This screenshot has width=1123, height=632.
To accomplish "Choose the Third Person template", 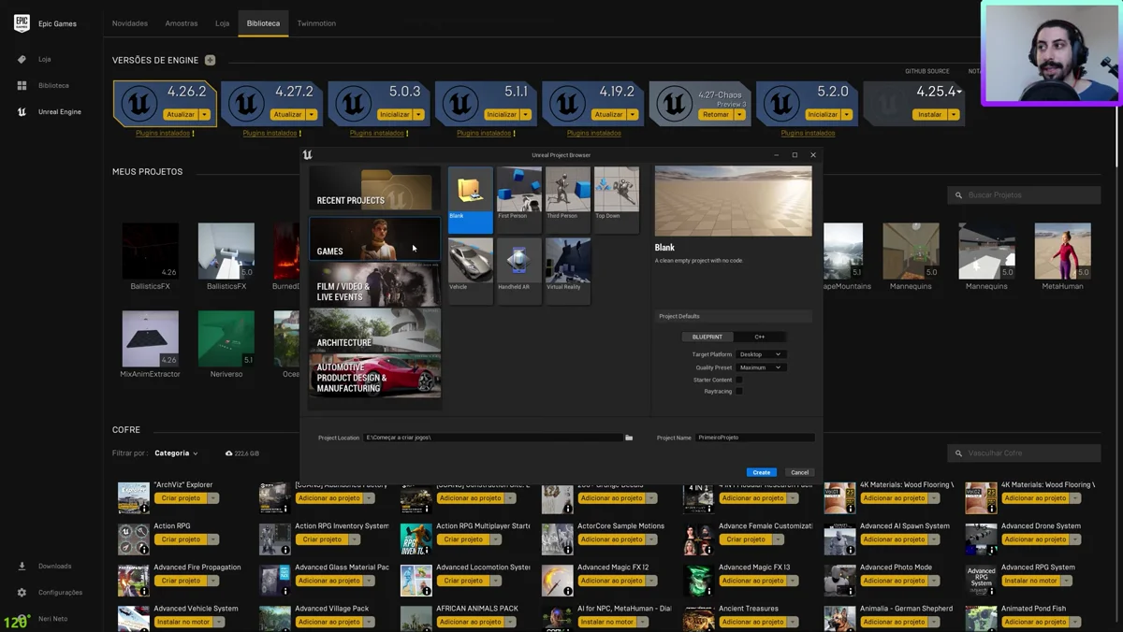I will tap(567, 199).
